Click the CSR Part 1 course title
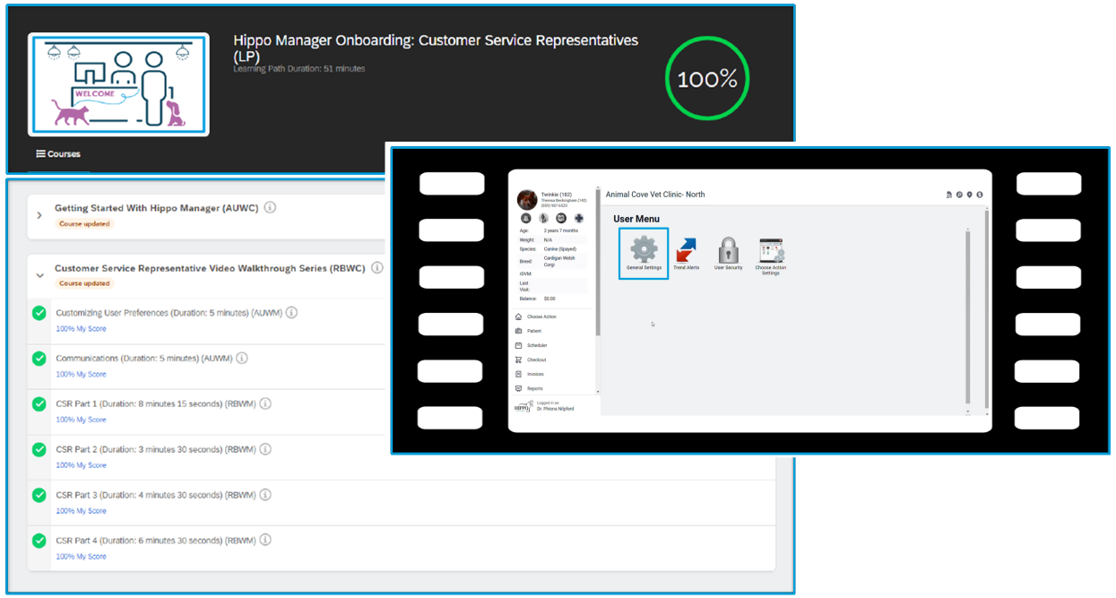1116x598 pixels. [156, 404]
